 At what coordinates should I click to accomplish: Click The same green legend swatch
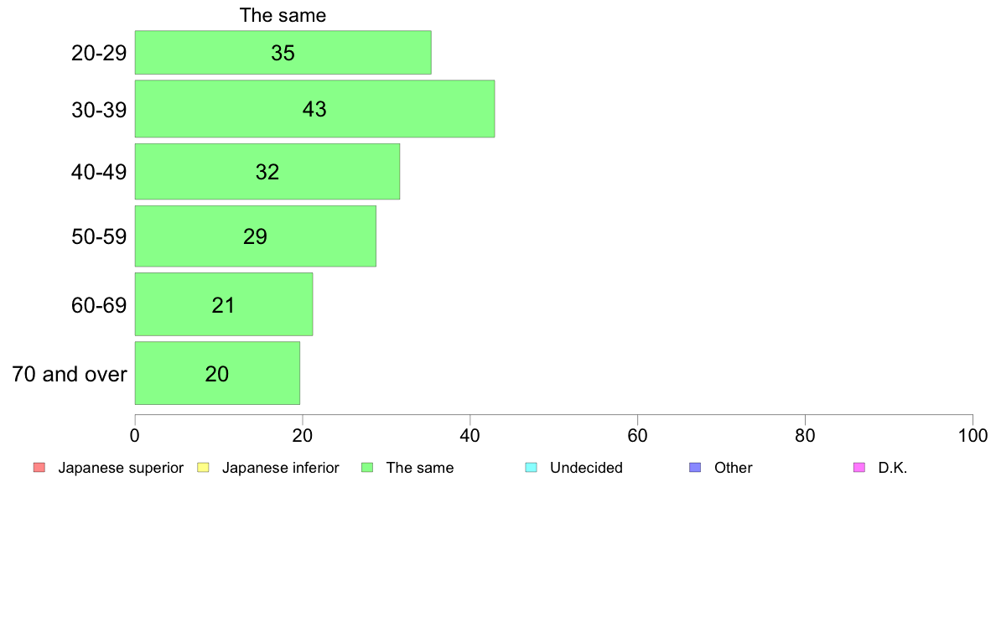point(367,468)
